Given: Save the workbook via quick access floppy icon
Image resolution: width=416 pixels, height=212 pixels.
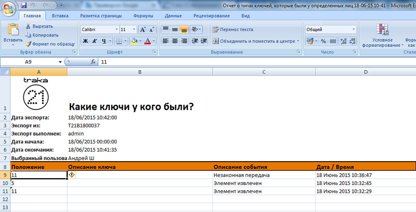Looking at the screenshot, I should (23, 5).
